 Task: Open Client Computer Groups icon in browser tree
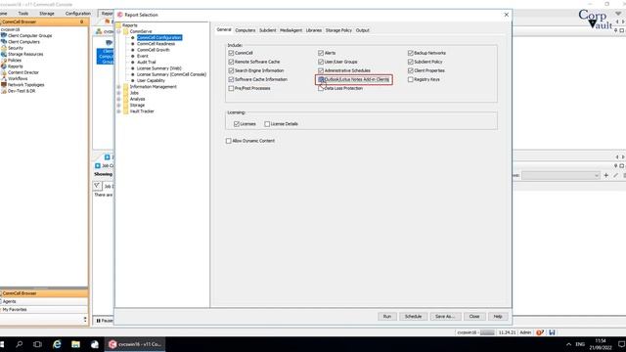[4, 35]
